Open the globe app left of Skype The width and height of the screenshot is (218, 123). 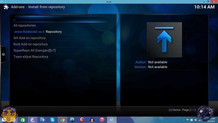pyautogui.click(x=43, y=120)
